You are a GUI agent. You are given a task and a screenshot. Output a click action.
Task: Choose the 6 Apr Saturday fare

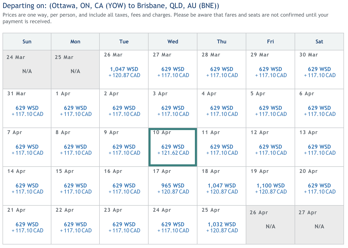(x=319, y=108)
